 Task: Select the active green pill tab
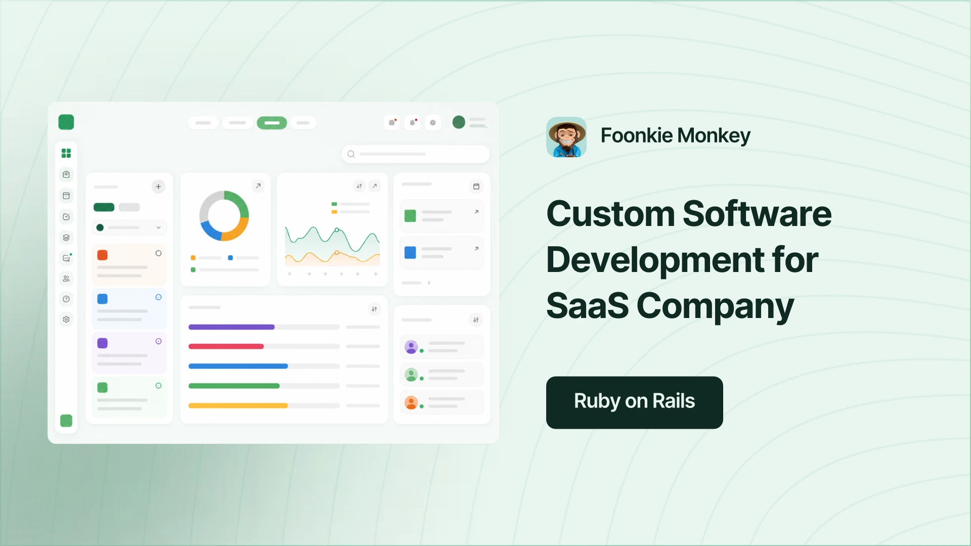pyautogui.click(x=272, y=123)
